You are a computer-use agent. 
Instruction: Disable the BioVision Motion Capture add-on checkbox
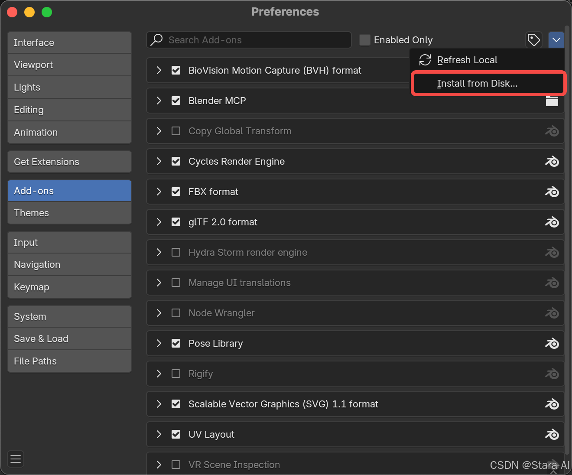point(176,70)
